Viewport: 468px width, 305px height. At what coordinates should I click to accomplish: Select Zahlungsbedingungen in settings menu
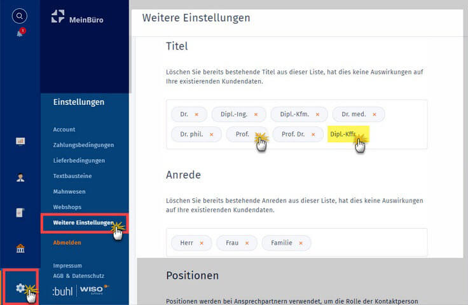83,145
